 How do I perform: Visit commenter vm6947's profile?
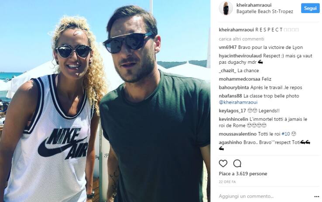click(x=227, y=47)
